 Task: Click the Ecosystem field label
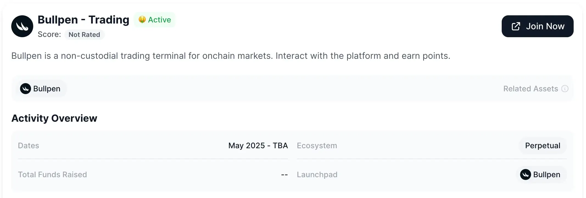tap(317, 145)
